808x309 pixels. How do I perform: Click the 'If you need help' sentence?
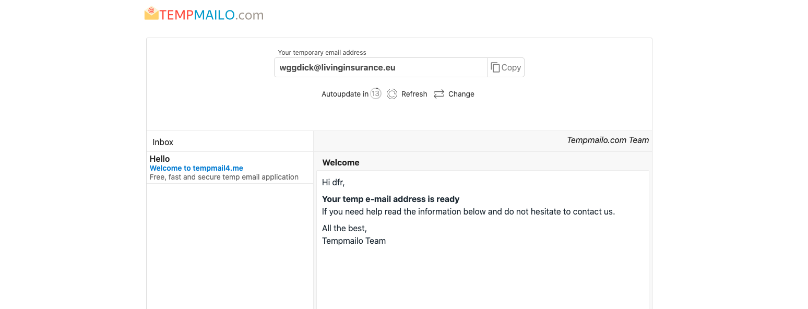pyautogui.click(x=469, y=211)
